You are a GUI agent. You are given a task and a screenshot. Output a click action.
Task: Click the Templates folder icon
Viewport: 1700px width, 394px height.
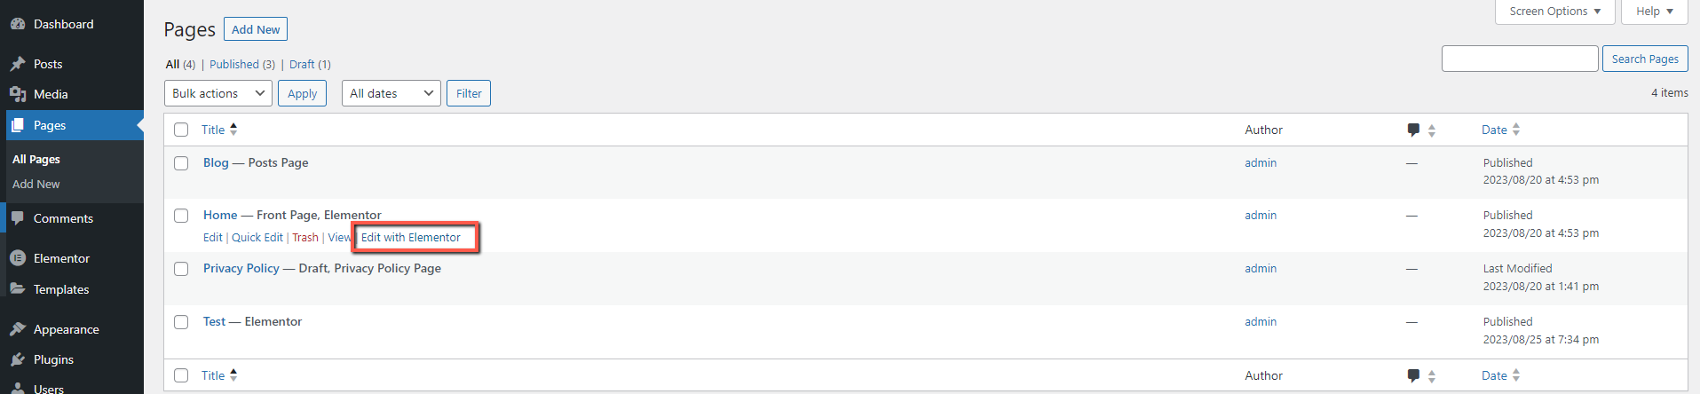coord(18,289)
